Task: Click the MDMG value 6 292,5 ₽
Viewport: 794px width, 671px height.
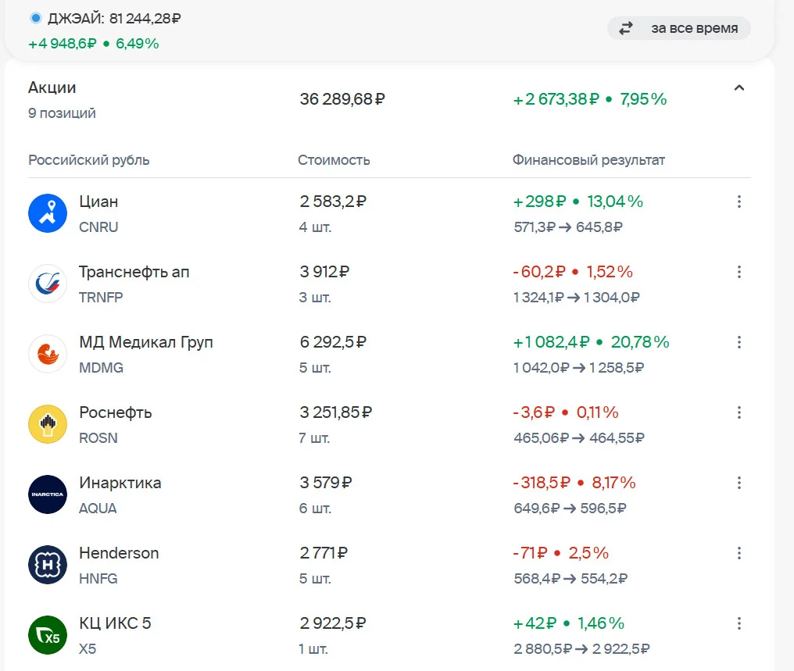Action: (333, 342)
